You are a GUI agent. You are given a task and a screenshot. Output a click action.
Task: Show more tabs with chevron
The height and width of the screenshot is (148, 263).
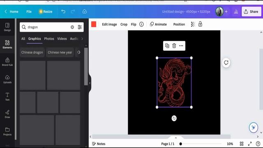coord(82,39)
